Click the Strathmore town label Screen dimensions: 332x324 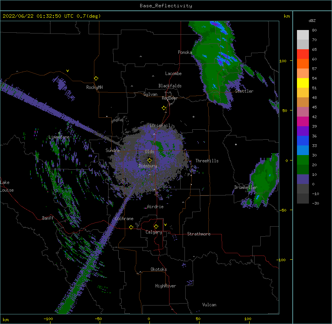click(x=199, y=234)
